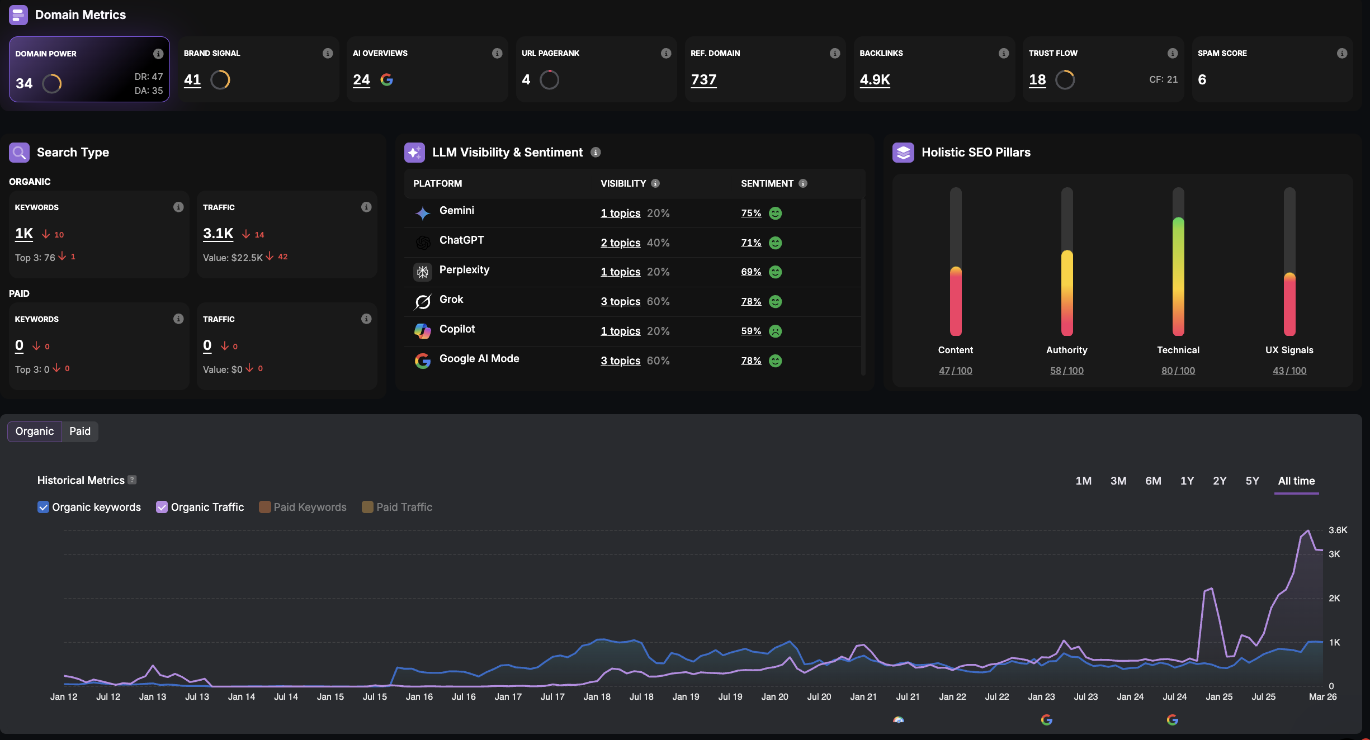The image size is (1370, 740).
Task: Click the Google icon next to AI Overviews
Action: pos(386,80)
